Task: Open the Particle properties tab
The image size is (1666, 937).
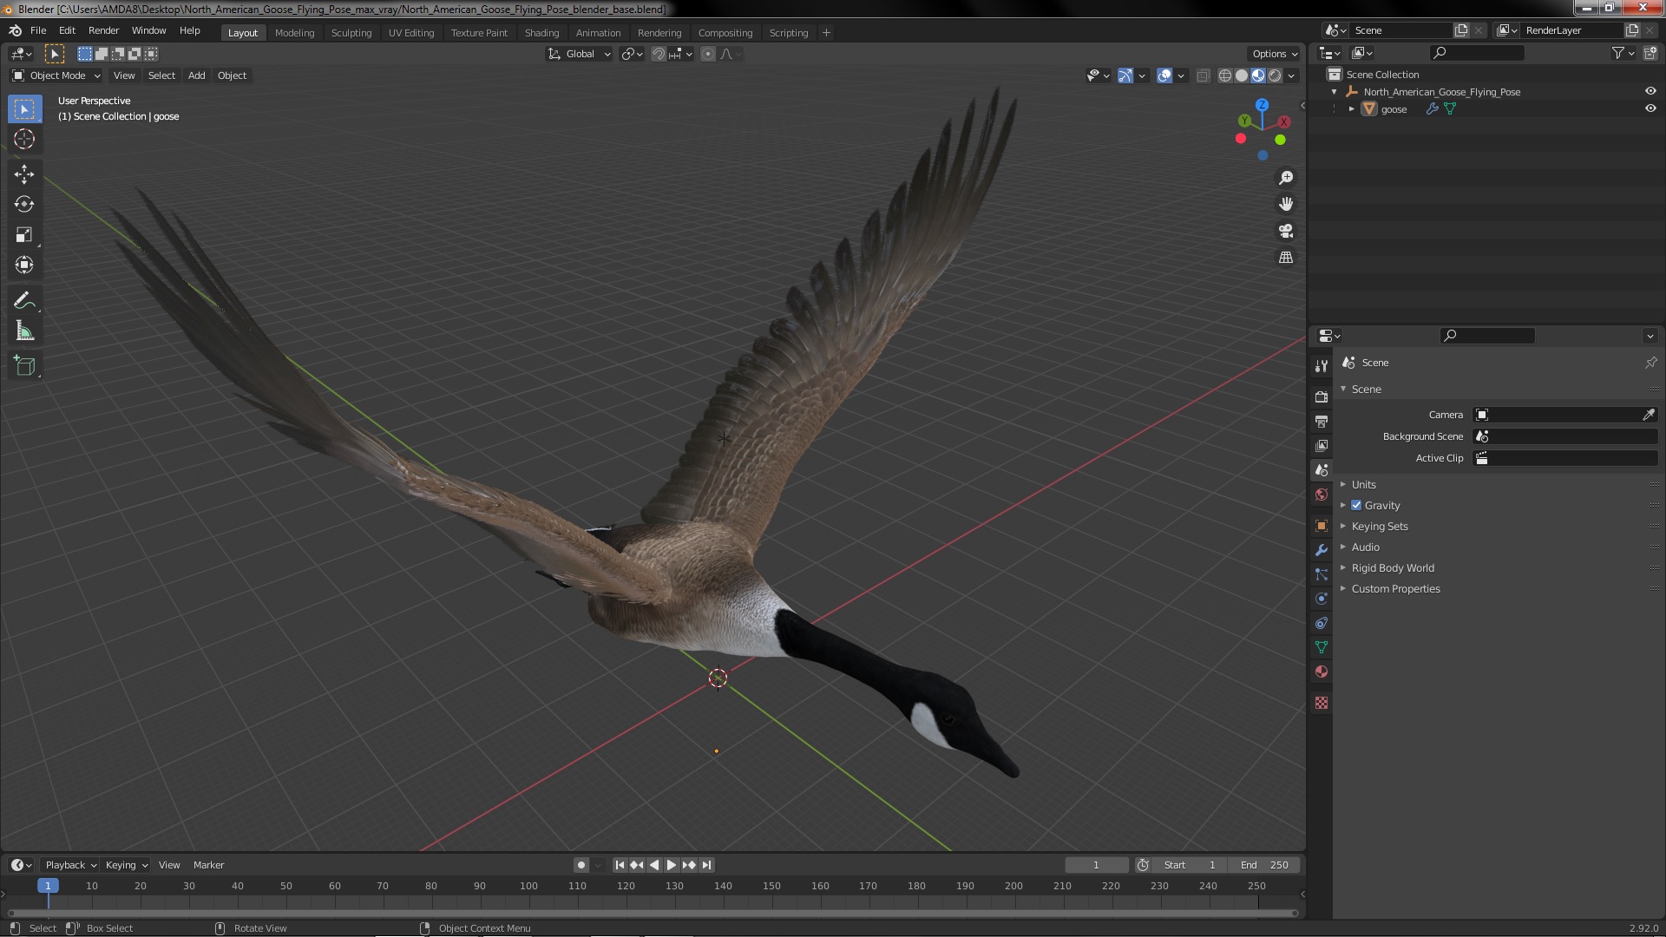Action: [x=1322, y=574]
